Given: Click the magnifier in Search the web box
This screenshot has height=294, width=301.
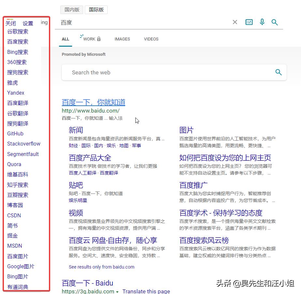Looking at the screenshot, I should [278, 72].
